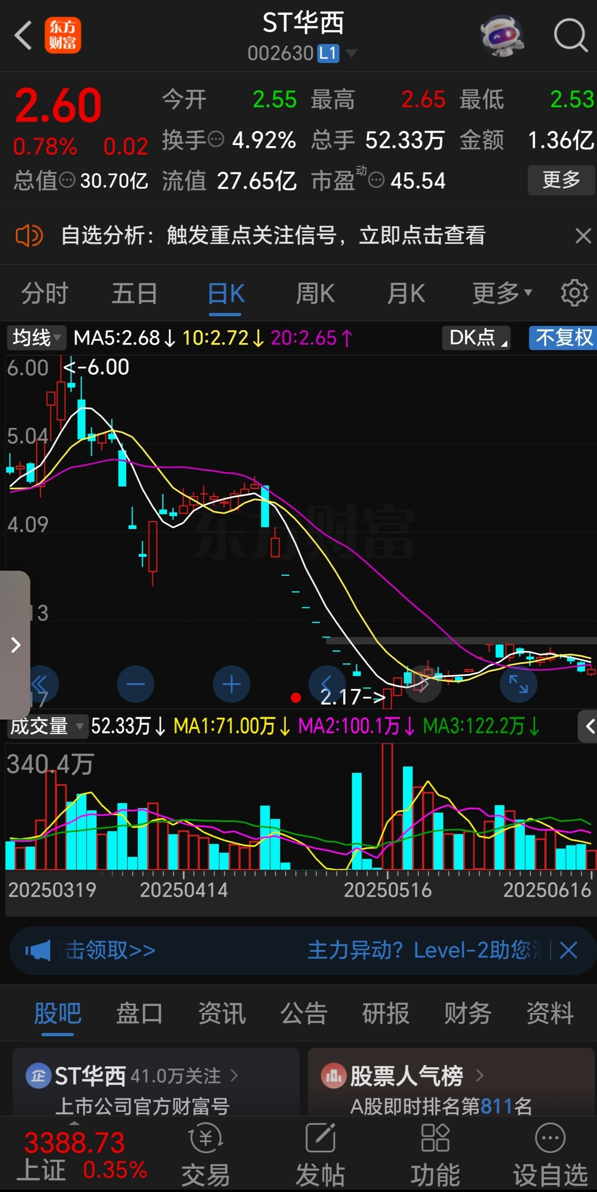Expand stock code dropdown arrow
597x1192 pixels.
tap(351, 53)
